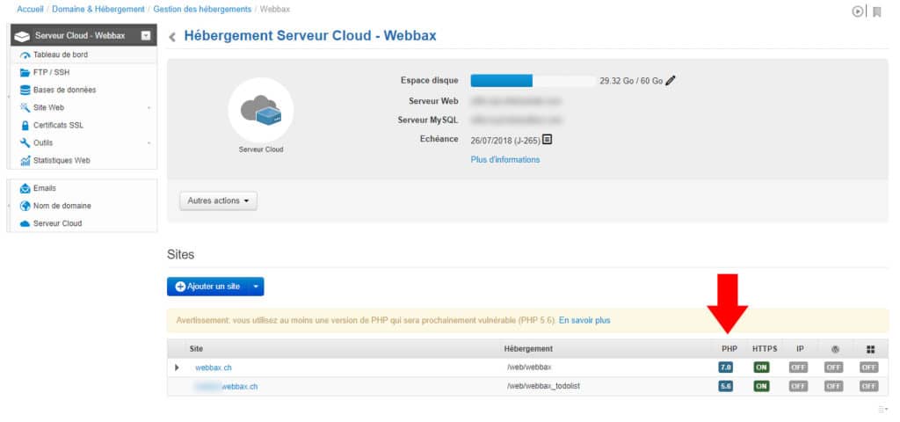Click the Statistiques Web chart icon

pos(25,161)
